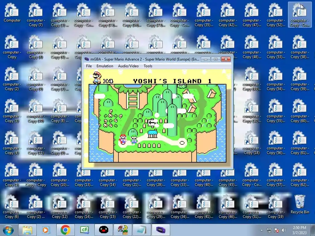
Task: Select the computer - Copy (34) shortcut
Action: [x=180, y=206]
